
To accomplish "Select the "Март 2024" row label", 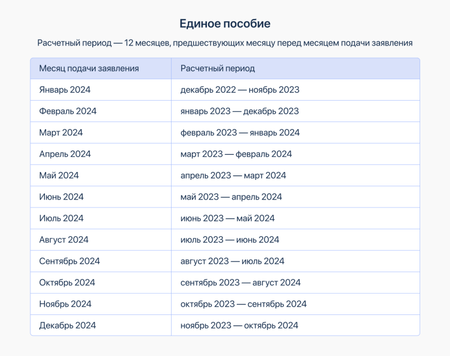I will (61, 133).
